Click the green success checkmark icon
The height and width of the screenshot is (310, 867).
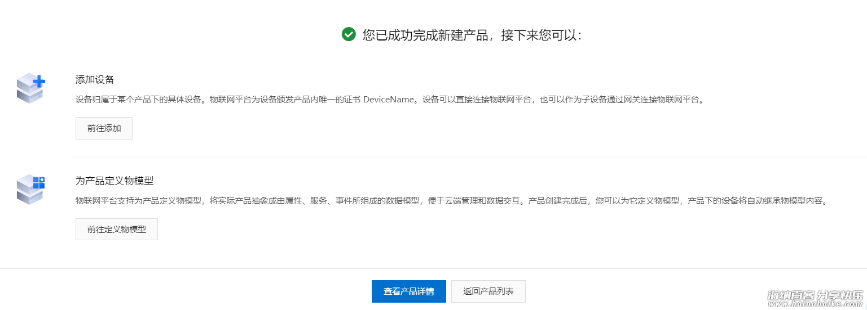click(x=349, y=34)
